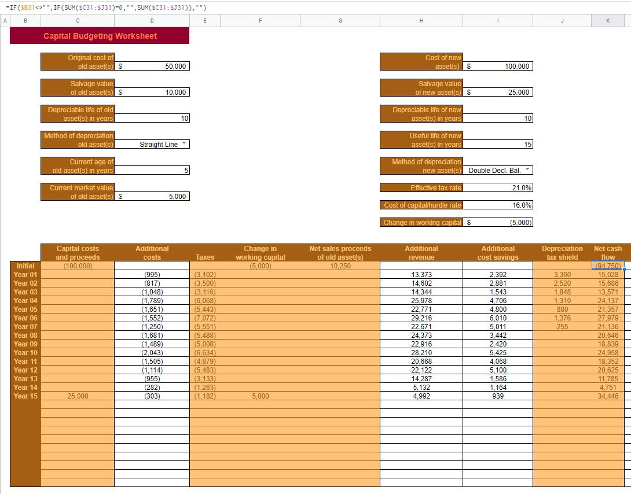Click the Net cash flow column heading
Viewport: 631px width, 494px height.
608,253
